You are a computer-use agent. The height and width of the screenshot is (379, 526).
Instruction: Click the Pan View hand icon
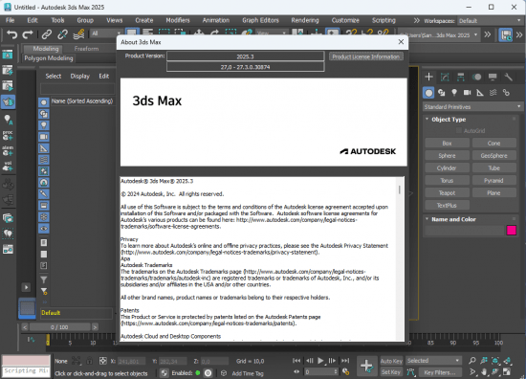tap(484, 372)
